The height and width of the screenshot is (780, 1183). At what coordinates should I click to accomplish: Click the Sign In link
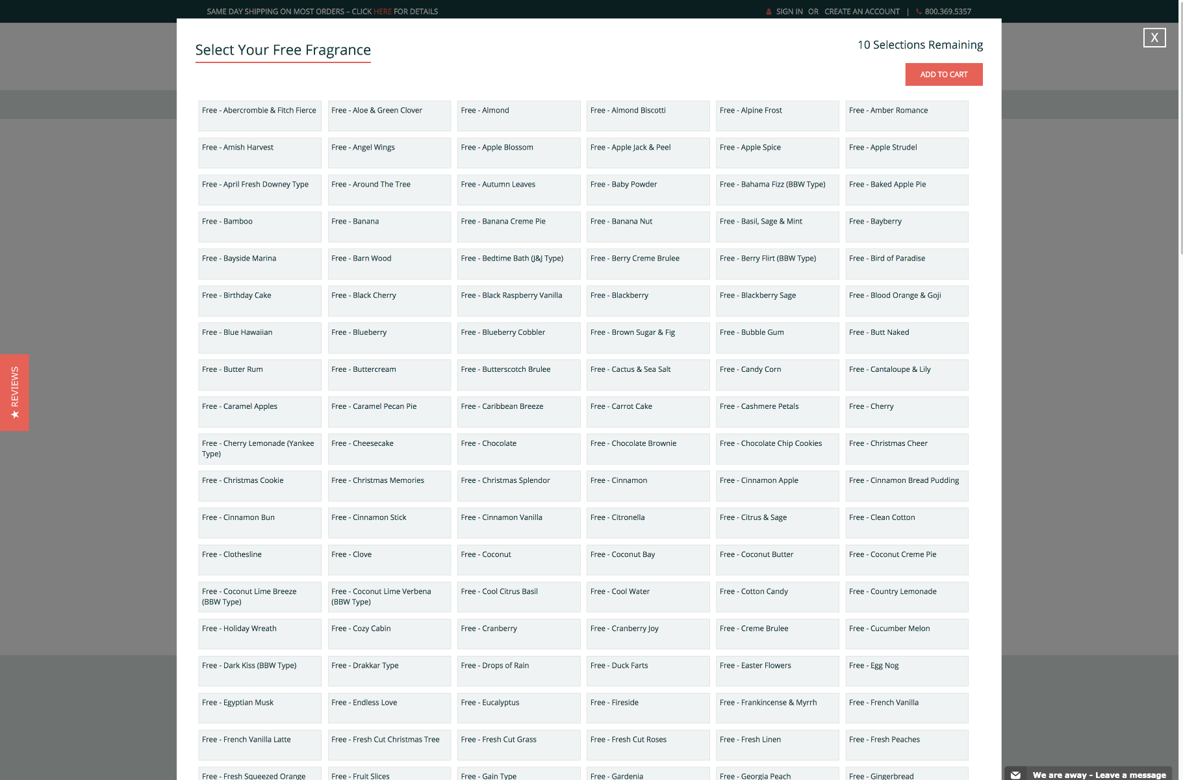click(789, 12)
